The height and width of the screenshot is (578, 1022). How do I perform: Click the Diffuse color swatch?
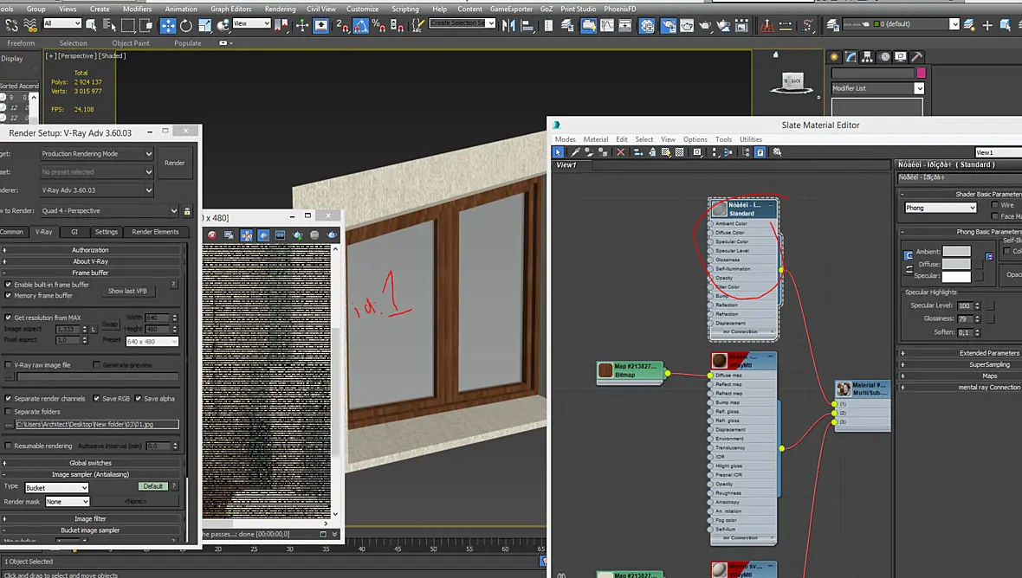click(x=956, y=264)
